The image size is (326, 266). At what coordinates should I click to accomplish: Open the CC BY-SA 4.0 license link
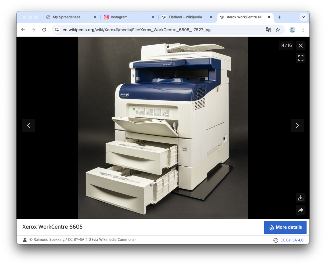tap(292, 240)
